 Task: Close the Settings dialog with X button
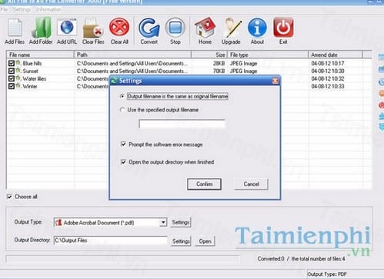tap(275, 81)
